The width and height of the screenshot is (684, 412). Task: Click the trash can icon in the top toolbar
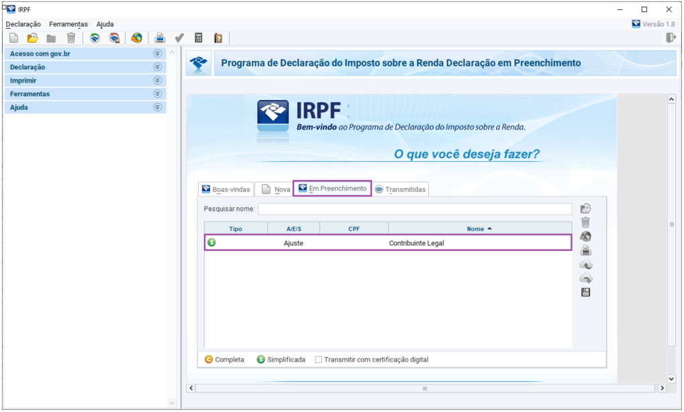click(x=71, y=38)
